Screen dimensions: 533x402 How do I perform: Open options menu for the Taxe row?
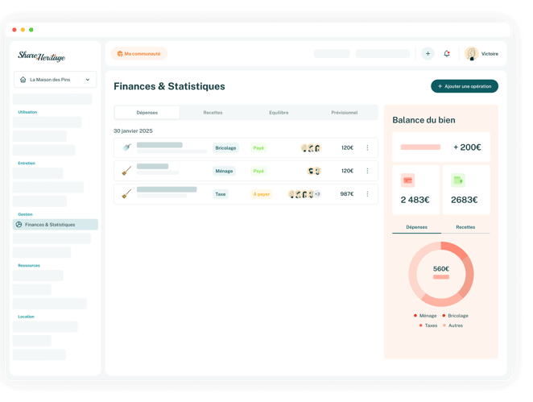click(368, 194)
